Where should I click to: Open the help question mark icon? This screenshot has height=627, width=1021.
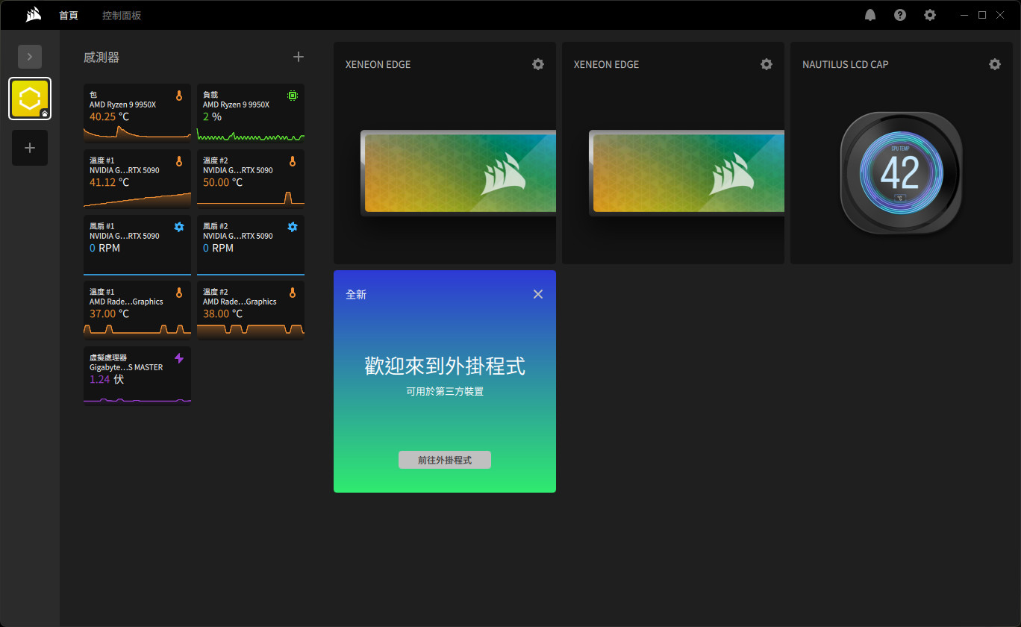900,15
